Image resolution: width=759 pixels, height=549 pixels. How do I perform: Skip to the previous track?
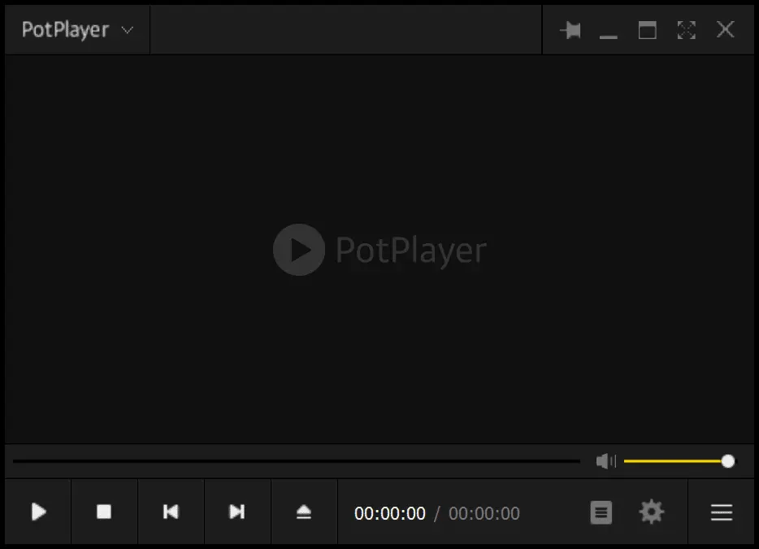[x=171, y=512]
